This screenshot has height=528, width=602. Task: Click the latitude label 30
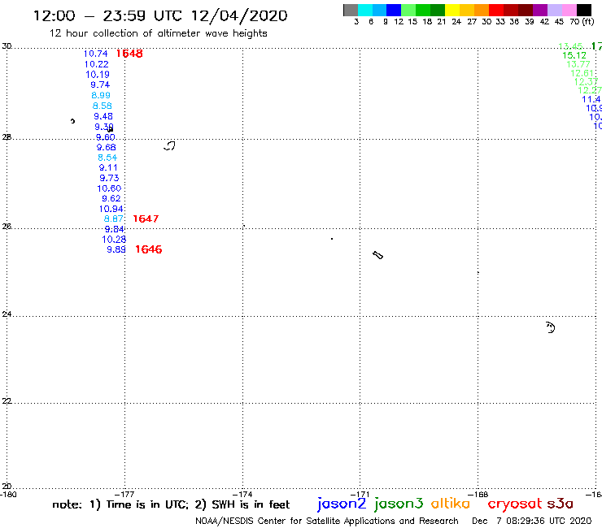click(7, 46)
